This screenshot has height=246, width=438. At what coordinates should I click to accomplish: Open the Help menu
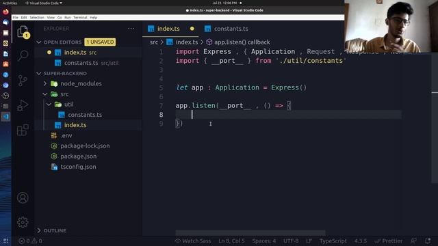pos(93,18)
